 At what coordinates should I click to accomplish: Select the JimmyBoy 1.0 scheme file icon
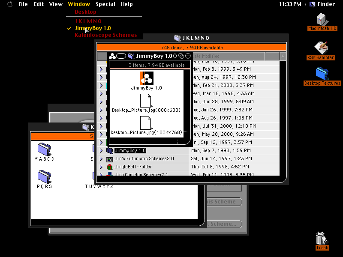pyautogui.click(x=147, y=78)
